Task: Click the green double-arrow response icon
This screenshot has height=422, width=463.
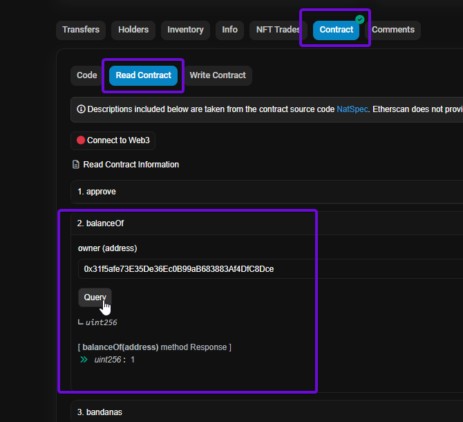Action: click(x=84, y=360)
